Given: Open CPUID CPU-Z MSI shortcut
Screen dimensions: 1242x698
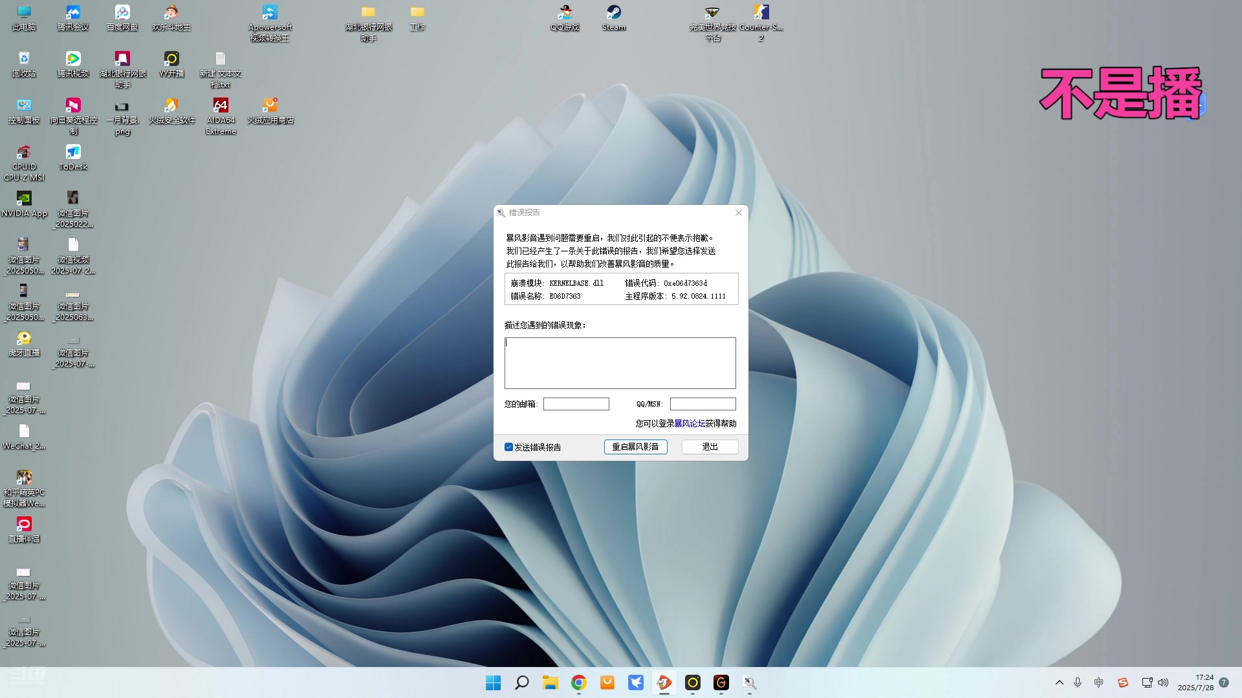Looking at the screenshot, I should 24,163.
